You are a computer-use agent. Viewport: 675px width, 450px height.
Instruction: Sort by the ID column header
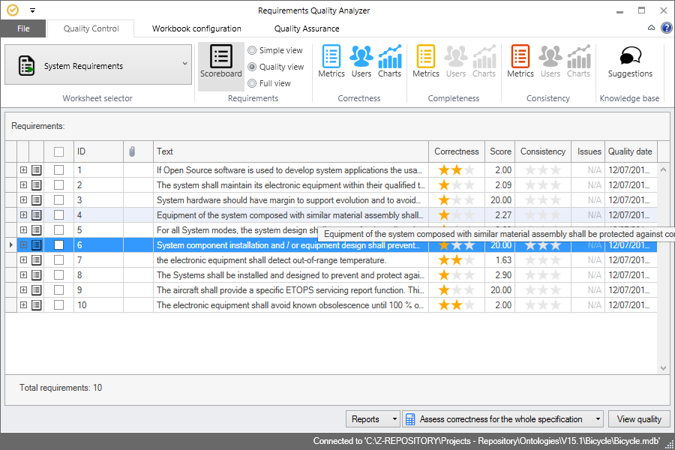tap(98, 151)
